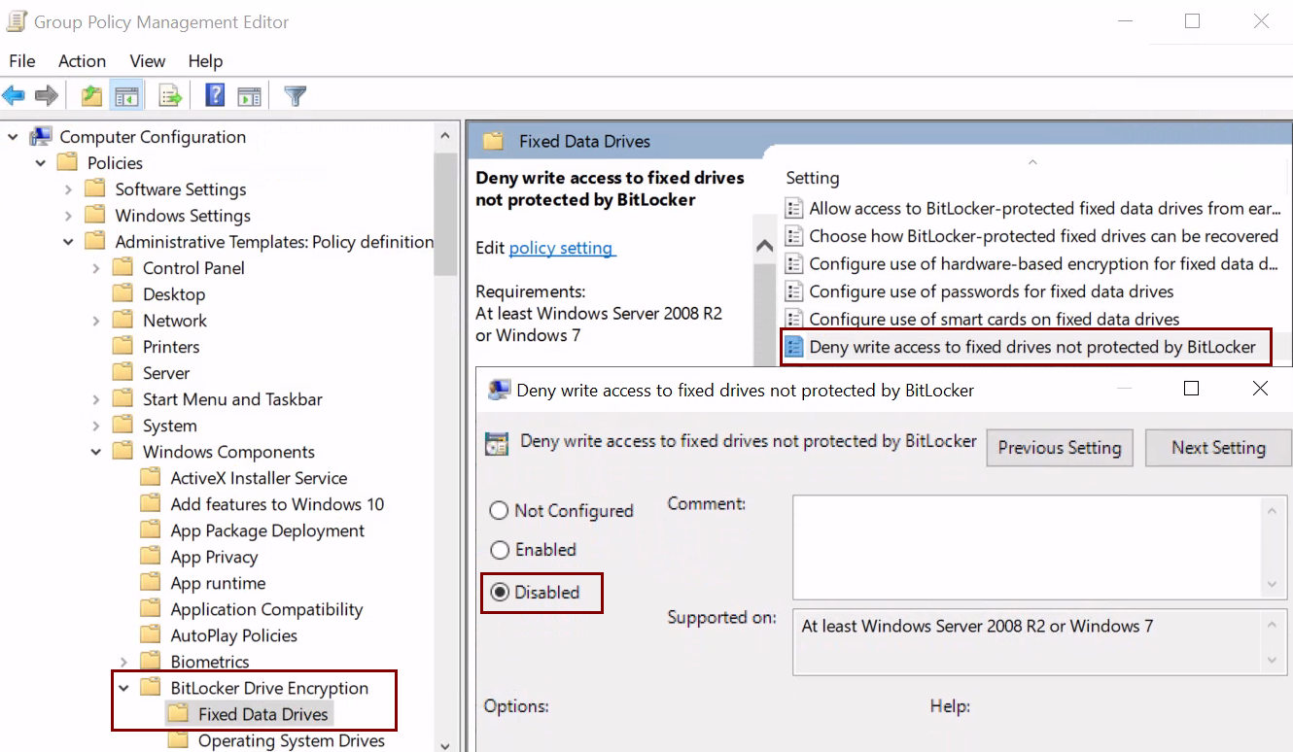Image resolution: width=1293 pixels, height=752 pixels.
Task: Maximize the Deny write access dialog
Action: pyautogui.click(x=1191, y=389)
